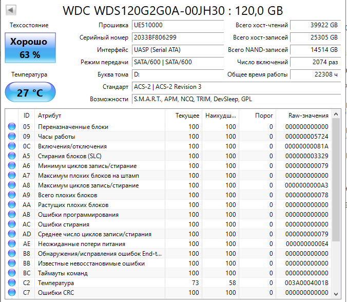
Task: Select current temperature value 73
Action: point(196,282)
